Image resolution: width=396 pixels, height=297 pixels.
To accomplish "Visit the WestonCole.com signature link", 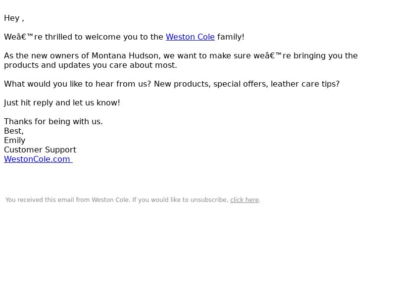I will click(39, 159).
